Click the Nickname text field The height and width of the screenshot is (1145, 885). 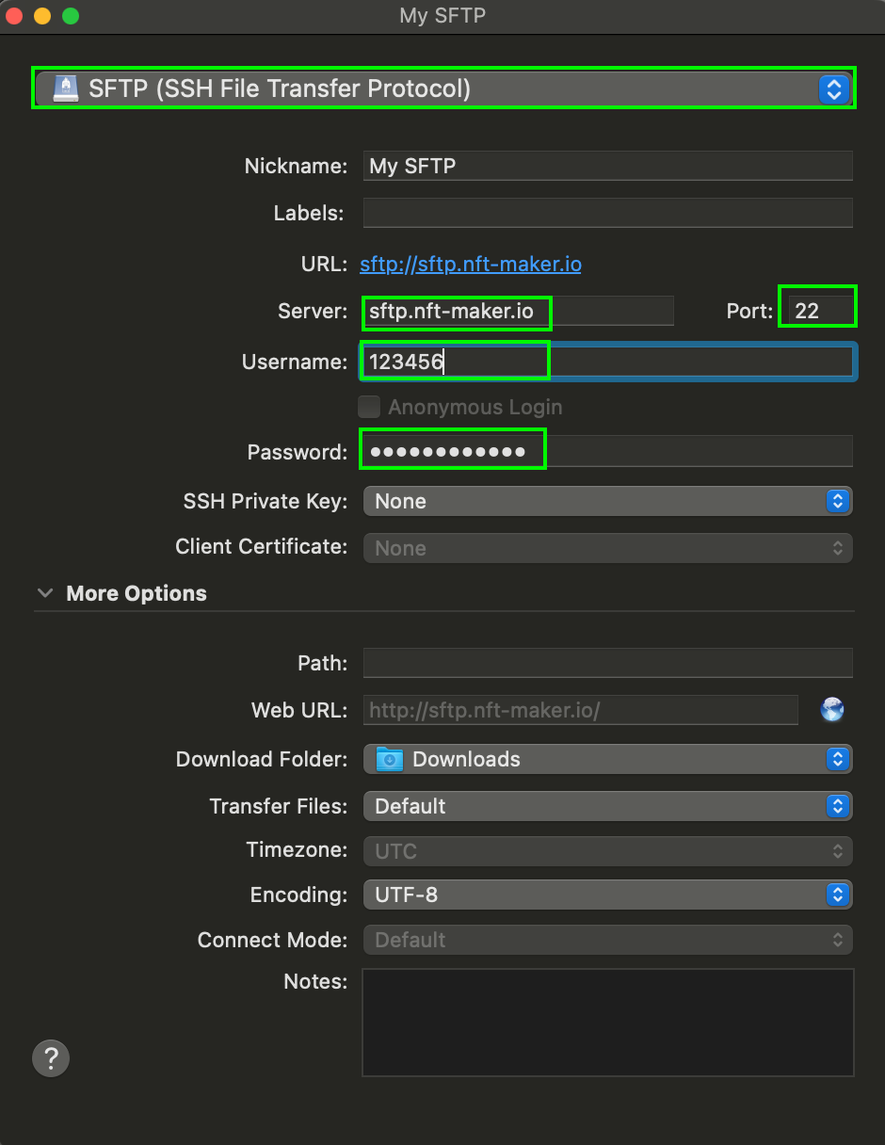(x=607, y=166)
